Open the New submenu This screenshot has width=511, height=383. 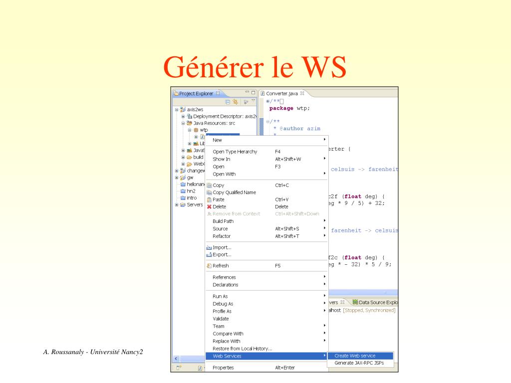pyautogui.click(x=266, y=140)
